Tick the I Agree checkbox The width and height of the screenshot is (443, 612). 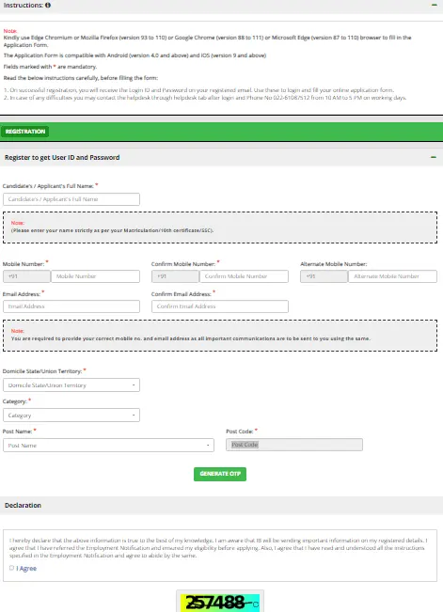[x=11, y=568]
